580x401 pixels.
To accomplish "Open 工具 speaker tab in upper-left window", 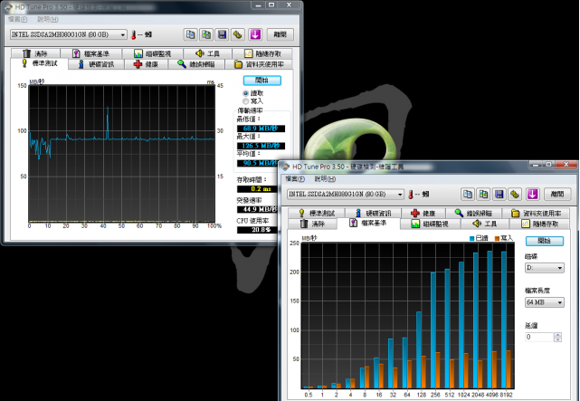I will (207, 53).
